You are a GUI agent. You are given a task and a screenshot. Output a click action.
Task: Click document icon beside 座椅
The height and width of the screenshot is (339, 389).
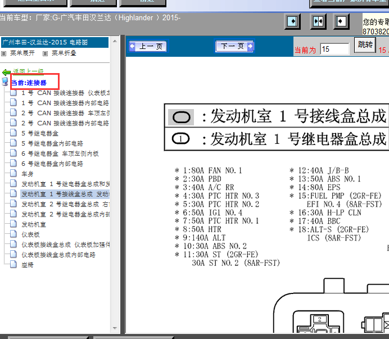13,264
